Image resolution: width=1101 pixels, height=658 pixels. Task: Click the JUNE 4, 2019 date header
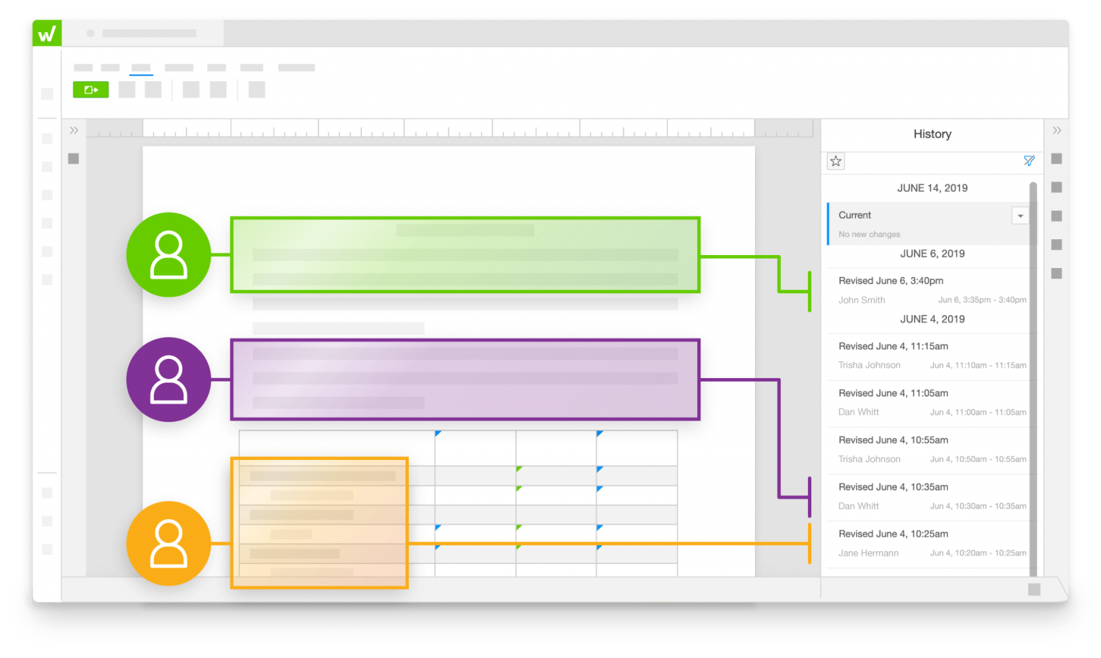click(932, 319)
